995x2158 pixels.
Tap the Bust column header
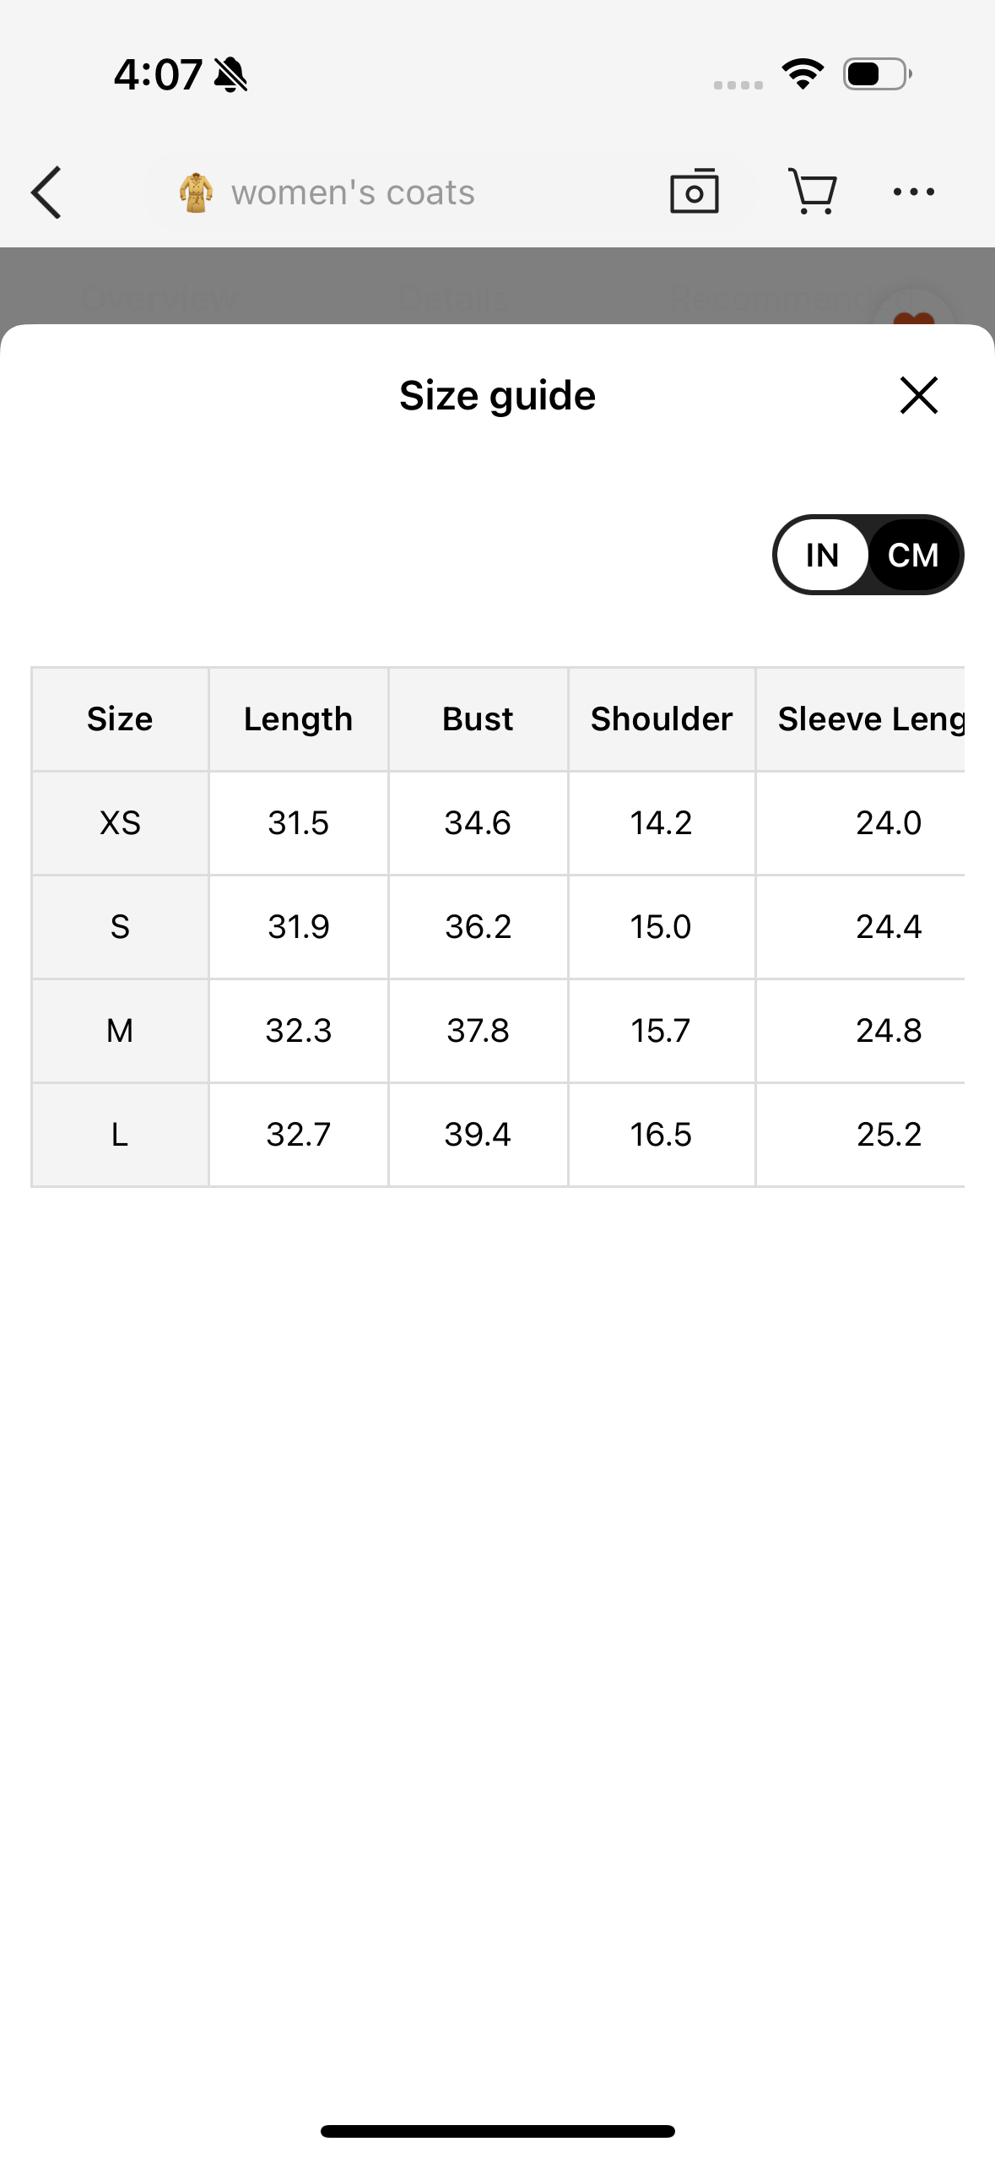click(478, 718)
